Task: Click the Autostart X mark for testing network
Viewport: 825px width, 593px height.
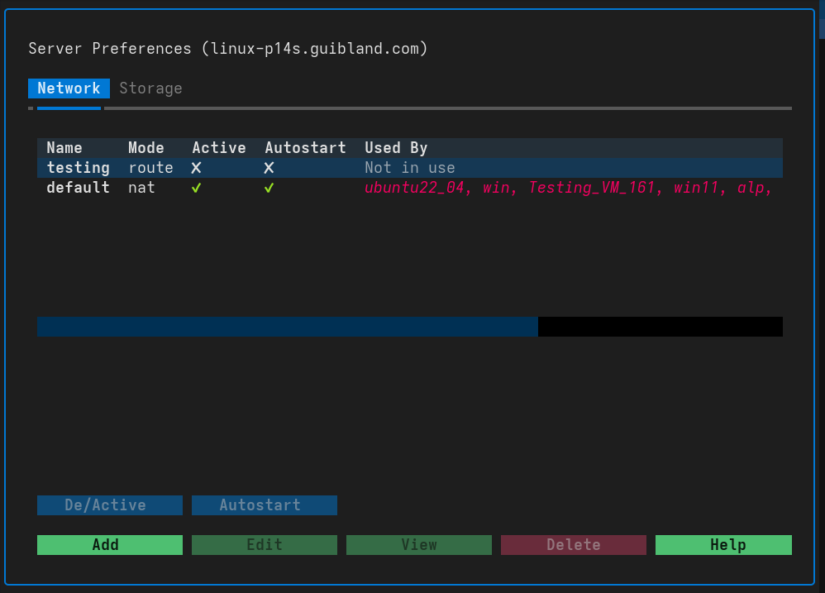Action: pyautogui.click(x=269, y=168)
